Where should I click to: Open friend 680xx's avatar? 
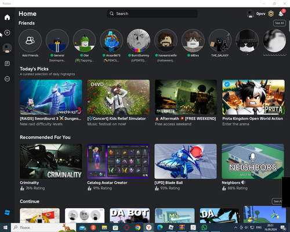pos(193,41)
